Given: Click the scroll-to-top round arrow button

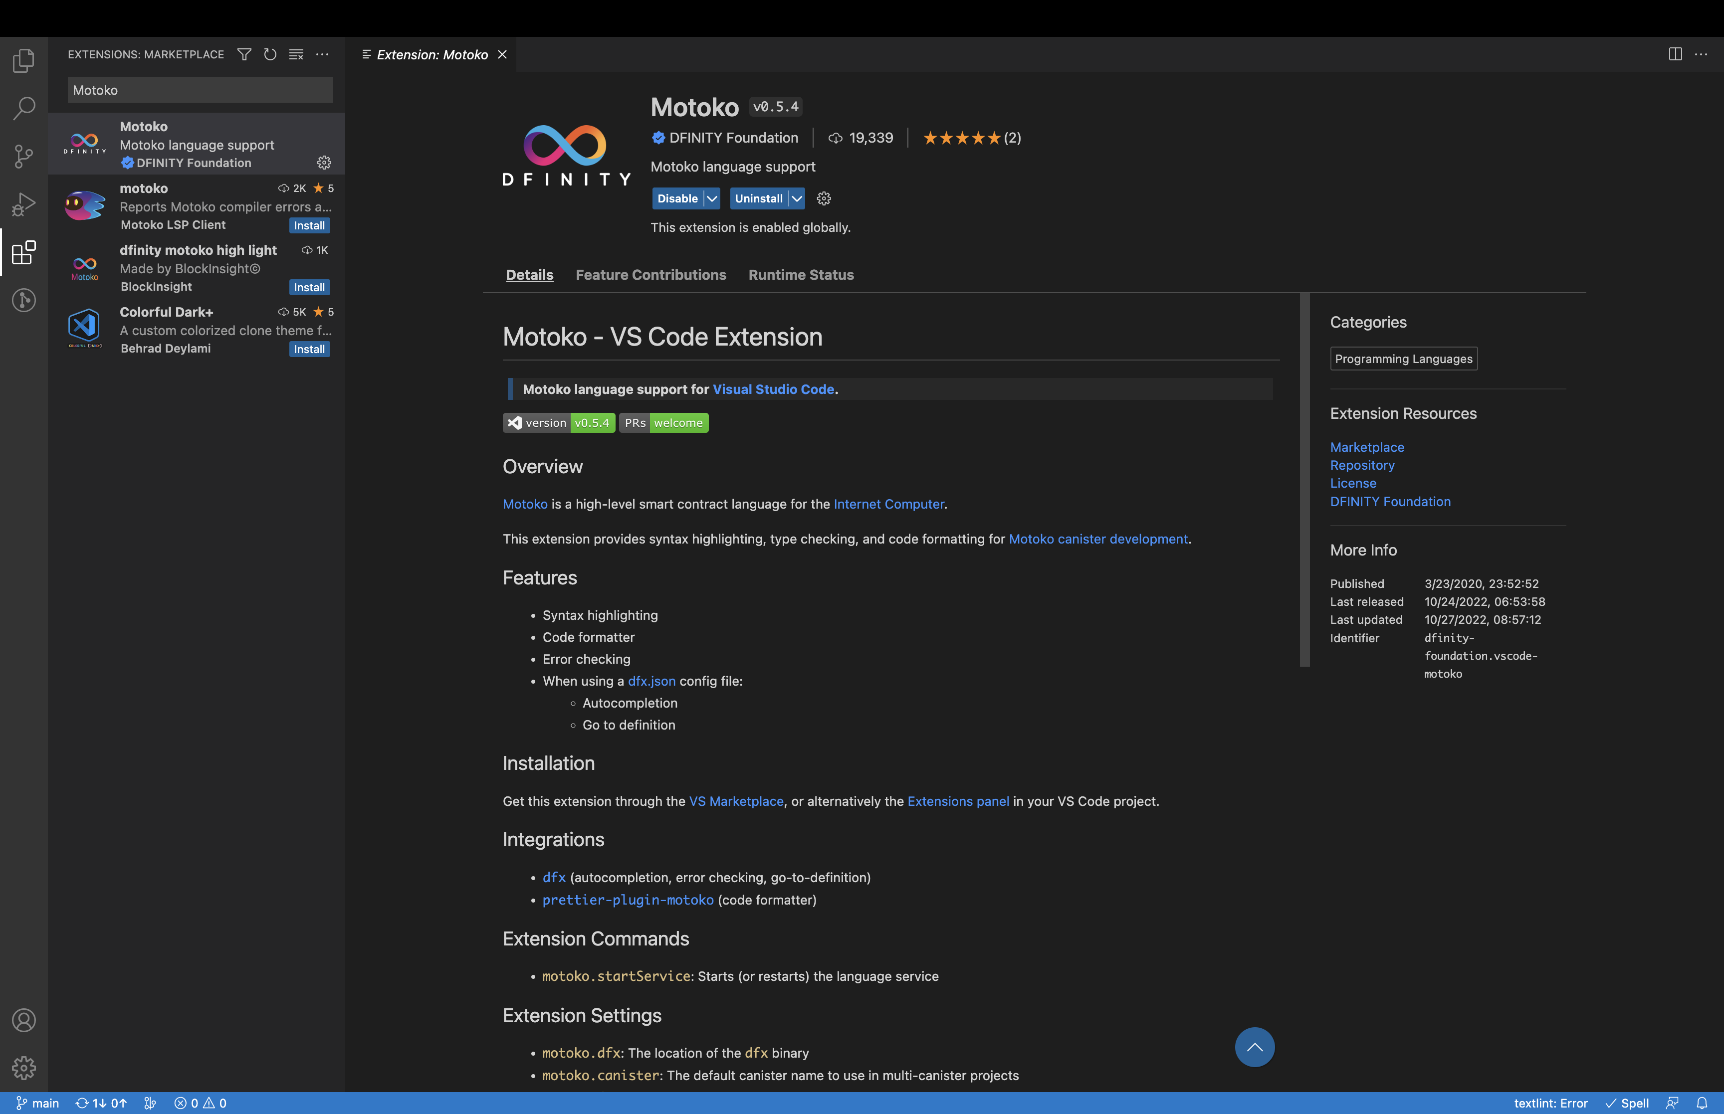Looking at the screenshot, I should 1255,1047.
